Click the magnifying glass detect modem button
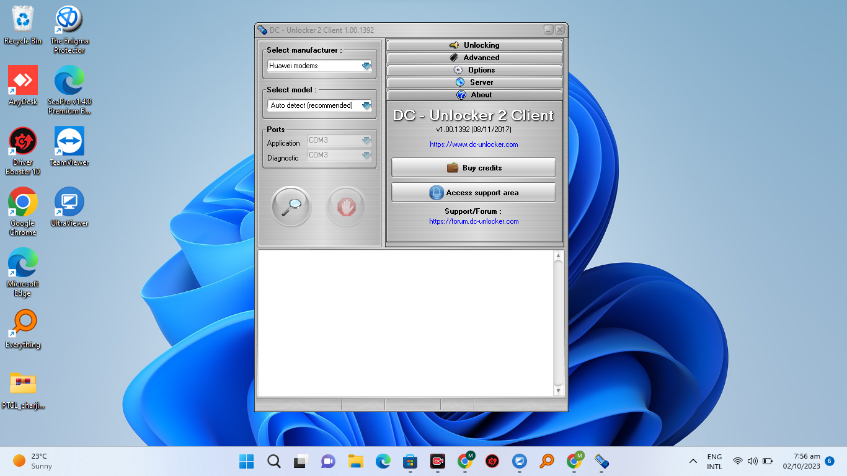Screen dimensions: 847x476 pyautogui.click(x=291, y=206)
